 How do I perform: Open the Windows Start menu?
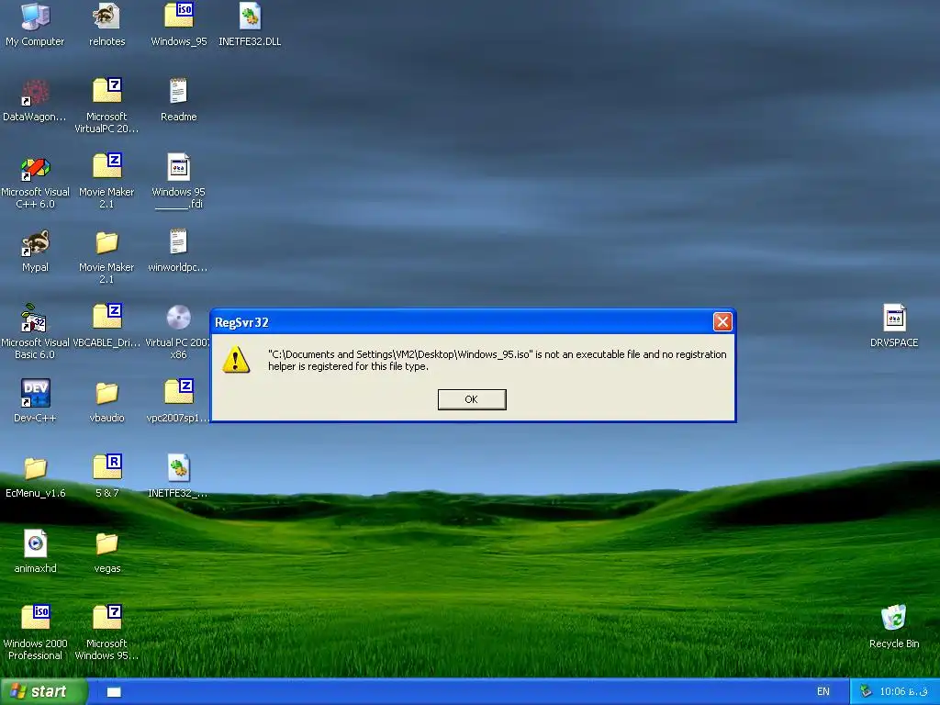pyautogui.click(x=43, y=691)
